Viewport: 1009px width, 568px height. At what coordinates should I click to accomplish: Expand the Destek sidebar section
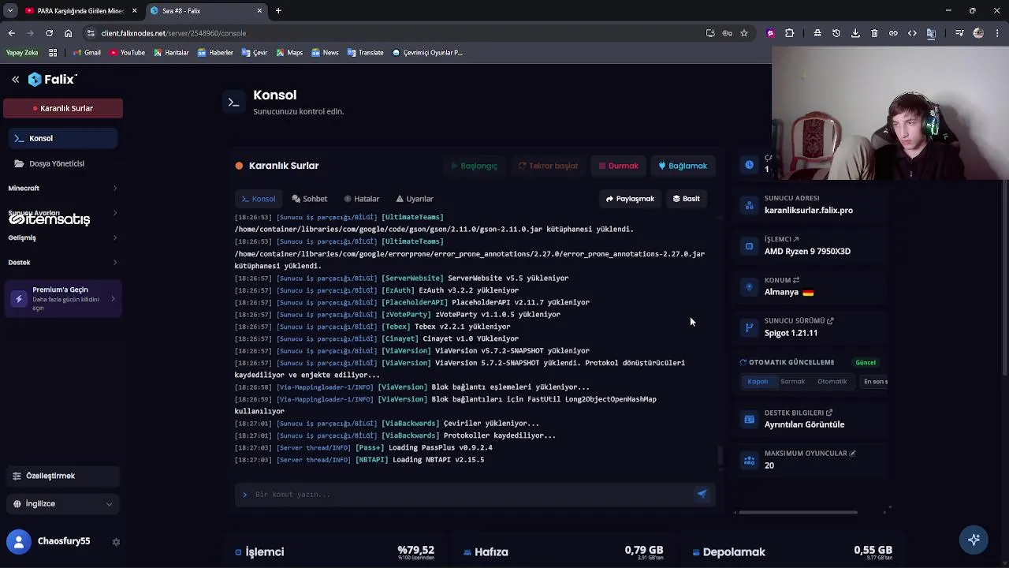pos(63,262)
